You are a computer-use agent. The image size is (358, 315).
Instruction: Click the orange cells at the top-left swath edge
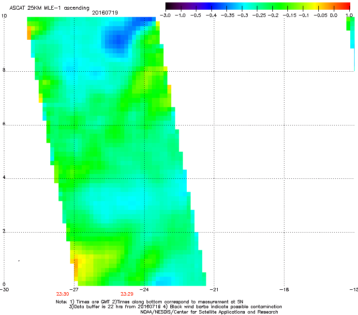pyautogui.click(x=29, y=33)
